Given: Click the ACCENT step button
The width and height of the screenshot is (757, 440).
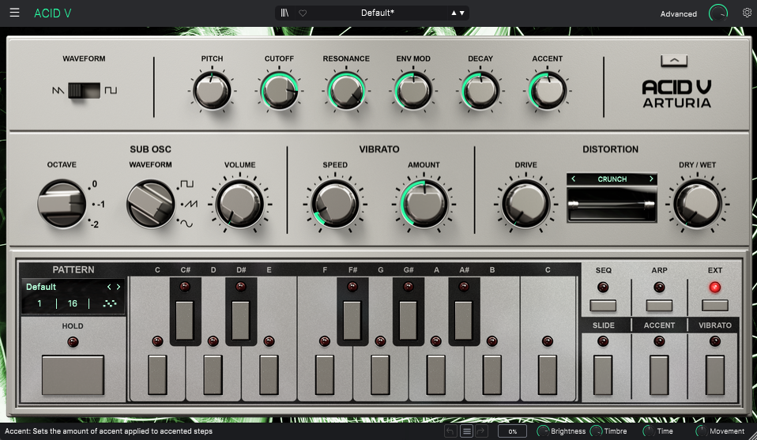Looking at the screenshot, I should 659,375.
